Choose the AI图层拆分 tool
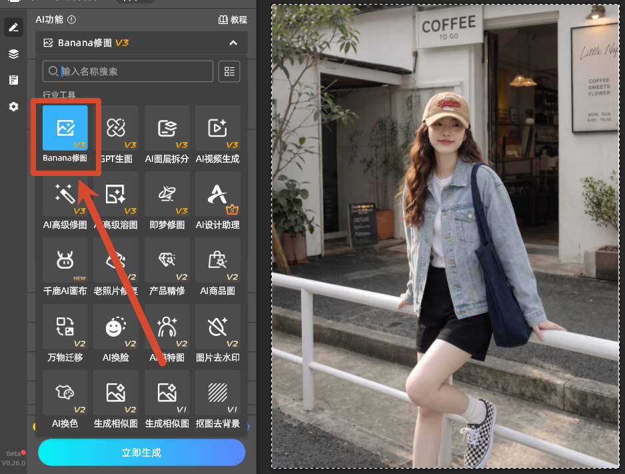This screenshot has height=474, width=625. pos(167,127)
